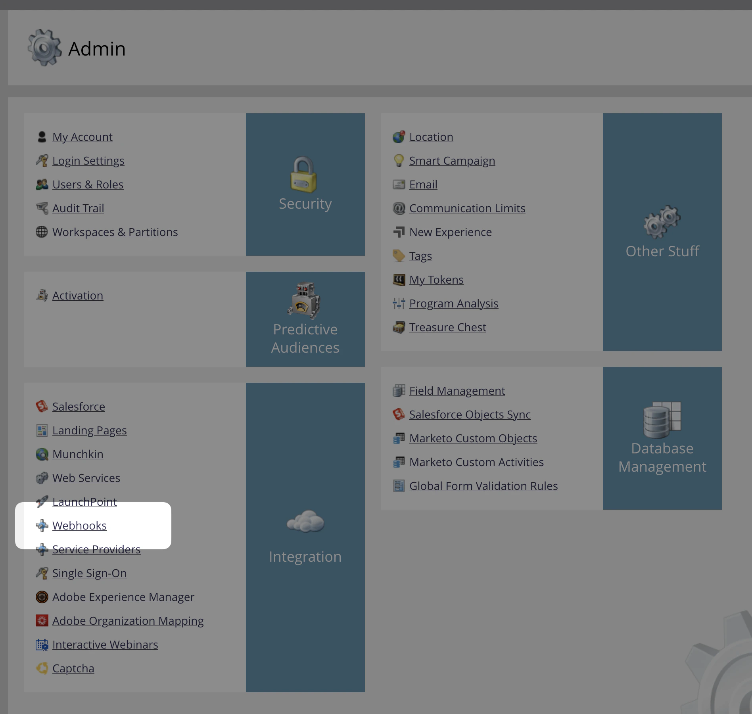752x714 pixels.
Task: Open Workspaces & Partitions link
Action: [115, 232]
